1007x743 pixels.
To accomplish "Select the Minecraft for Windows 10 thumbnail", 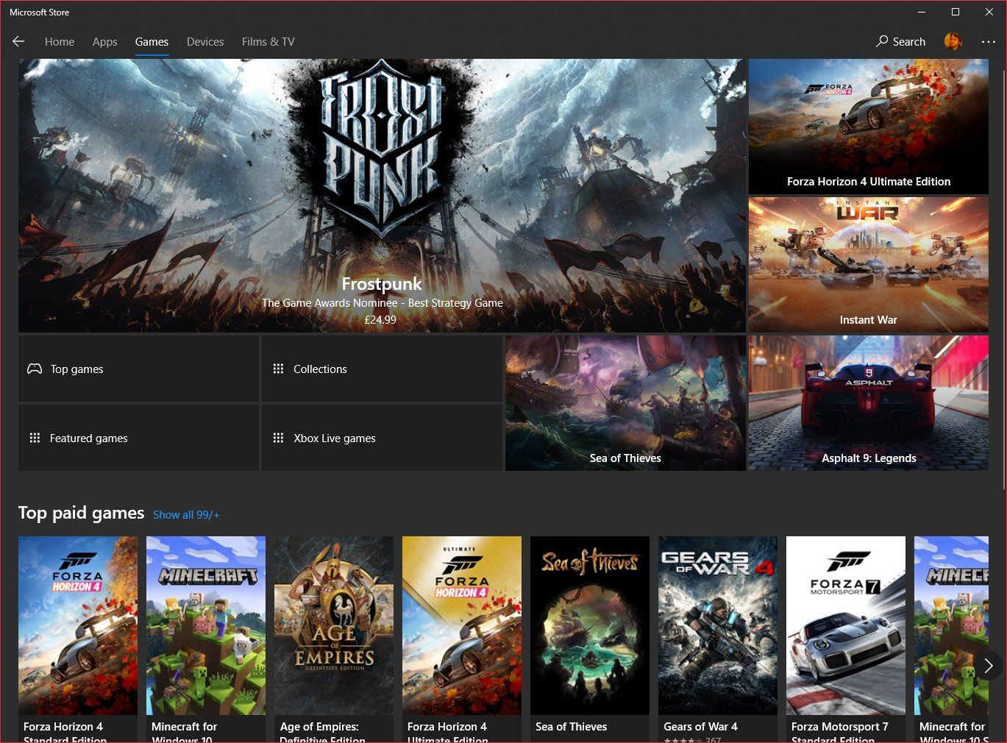I will click(x=206, y=625).
